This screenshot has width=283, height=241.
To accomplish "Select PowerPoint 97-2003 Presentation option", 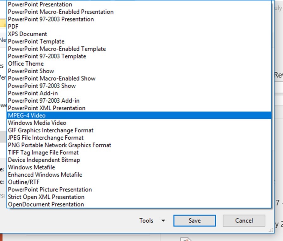I will click(x=139, y=19).
